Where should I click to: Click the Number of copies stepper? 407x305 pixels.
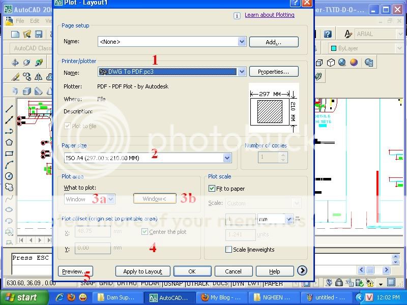click(283, 157)
